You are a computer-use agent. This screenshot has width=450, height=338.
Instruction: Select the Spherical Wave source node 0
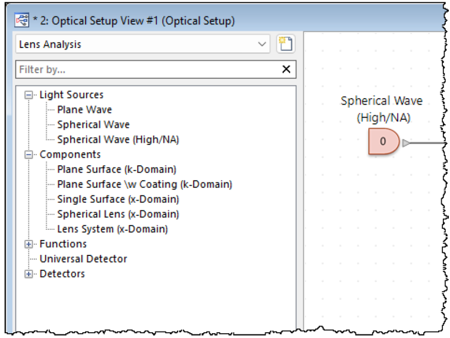coord(384,141)
